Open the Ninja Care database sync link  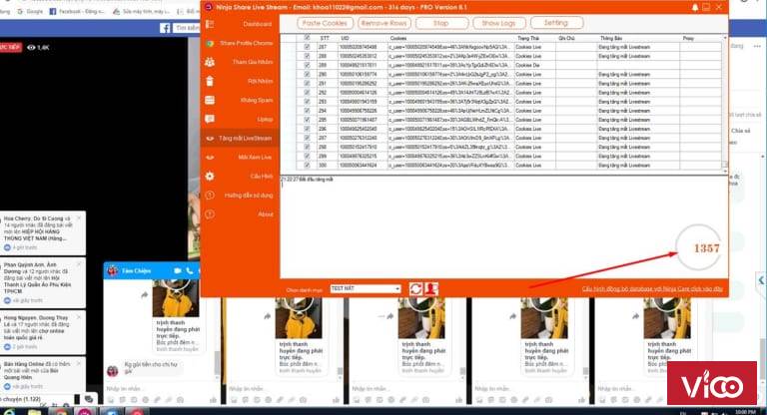click(652, 289)
